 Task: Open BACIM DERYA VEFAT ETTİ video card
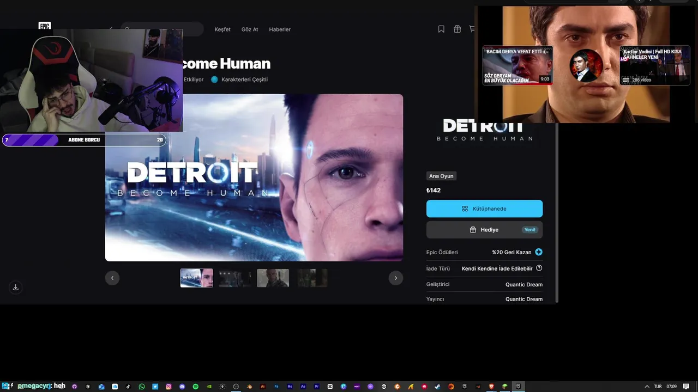point(517,65)
